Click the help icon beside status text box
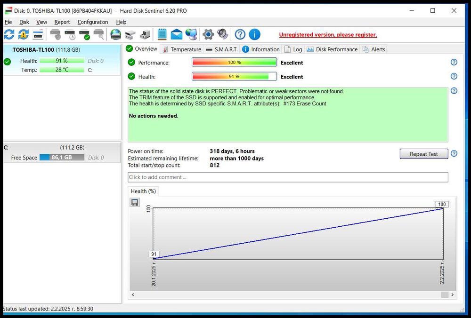 pyautogui.click(x=454, y=91)
